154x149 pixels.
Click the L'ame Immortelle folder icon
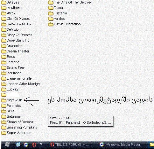pyautogui.click(x=4, y=78)
